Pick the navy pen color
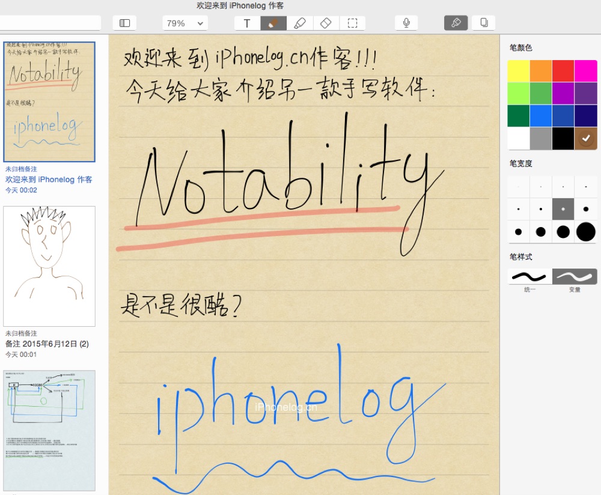The width and height of the screenshot is (601, 495). pos(585,116)
